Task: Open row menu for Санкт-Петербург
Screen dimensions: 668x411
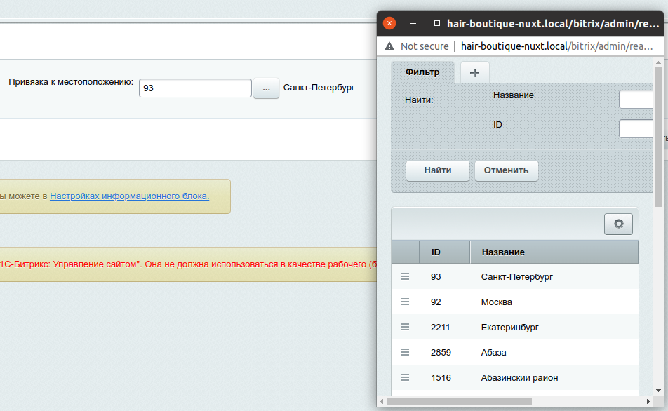Action: point(405,277)
